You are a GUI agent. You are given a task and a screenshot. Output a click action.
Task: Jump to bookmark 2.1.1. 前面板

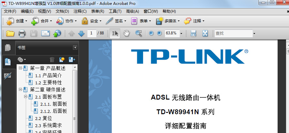pyautogui.click(x=54, y=104)
